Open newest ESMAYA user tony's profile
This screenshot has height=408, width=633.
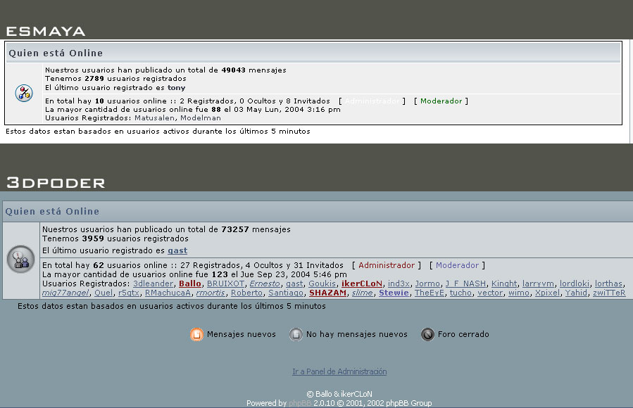tap(177, 87)
